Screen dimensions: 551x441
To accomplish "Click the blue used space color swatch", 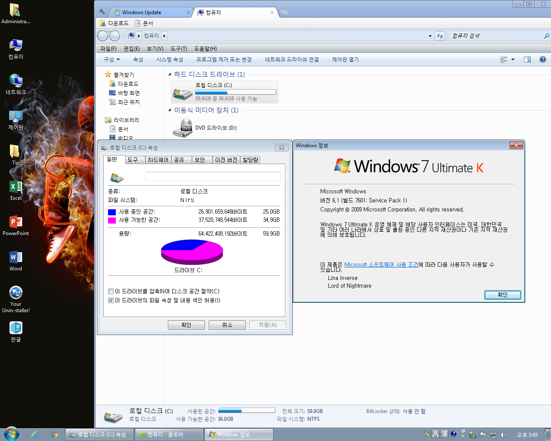I will pyautogui.click(x=112, y=212).
